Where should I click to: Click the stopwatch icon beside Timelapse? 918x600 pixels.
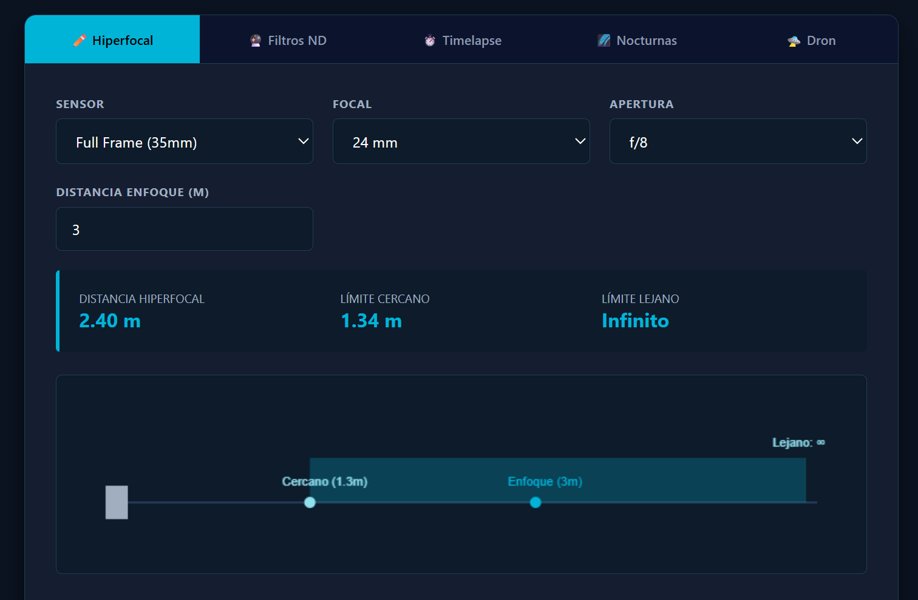click(x=430, y=41)
